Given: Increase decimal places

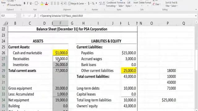Looking at the screenshot, I should coord(101,3).
